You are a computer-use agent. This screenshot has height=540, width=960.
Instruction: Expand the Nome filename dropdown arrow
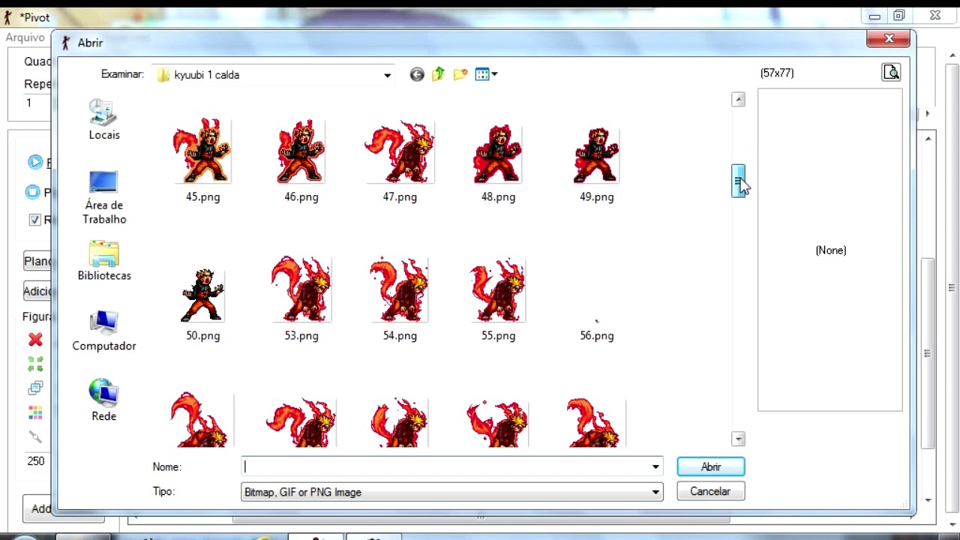click(x=655, y=466)
